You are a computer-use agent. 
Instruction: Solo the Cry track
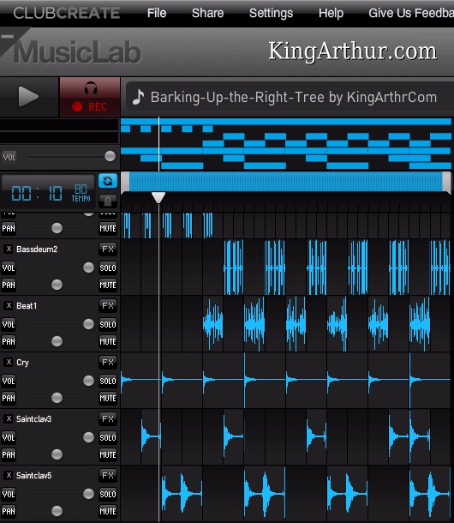tap(108, 381)
